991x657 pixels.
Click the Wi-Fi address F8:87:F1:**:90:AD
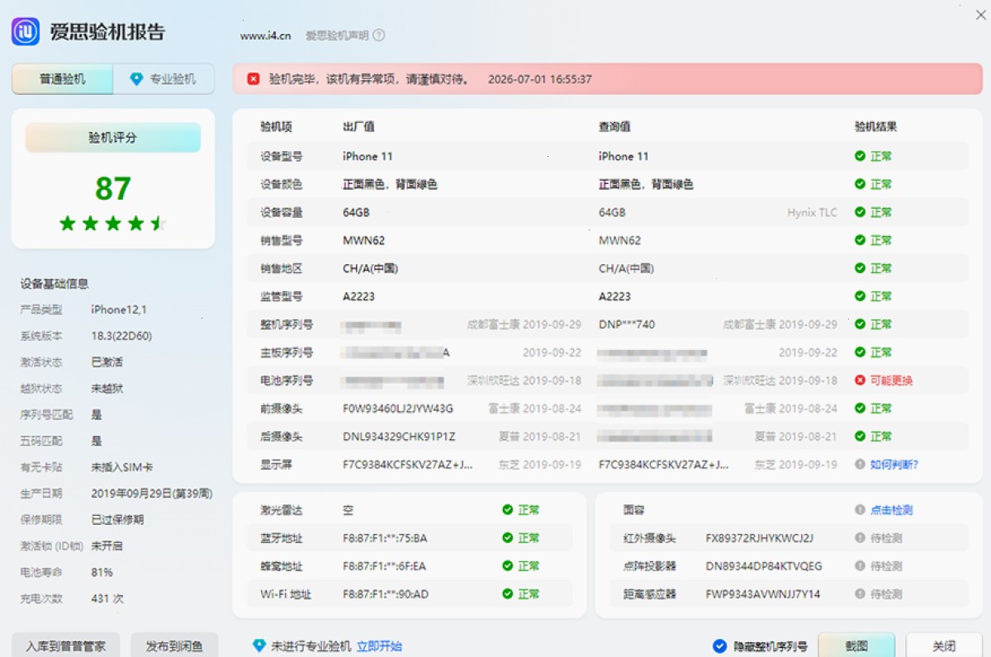386,594
